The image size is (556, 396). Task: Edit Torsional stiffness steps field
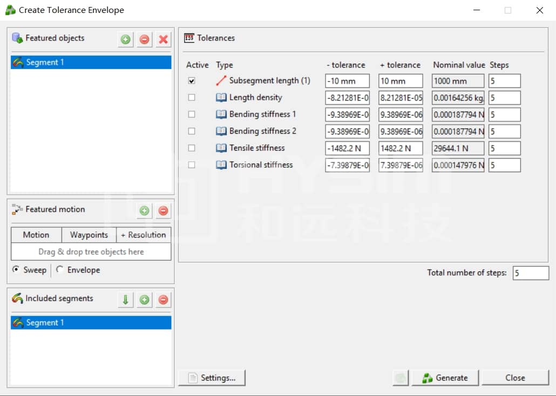coord(504,165)
